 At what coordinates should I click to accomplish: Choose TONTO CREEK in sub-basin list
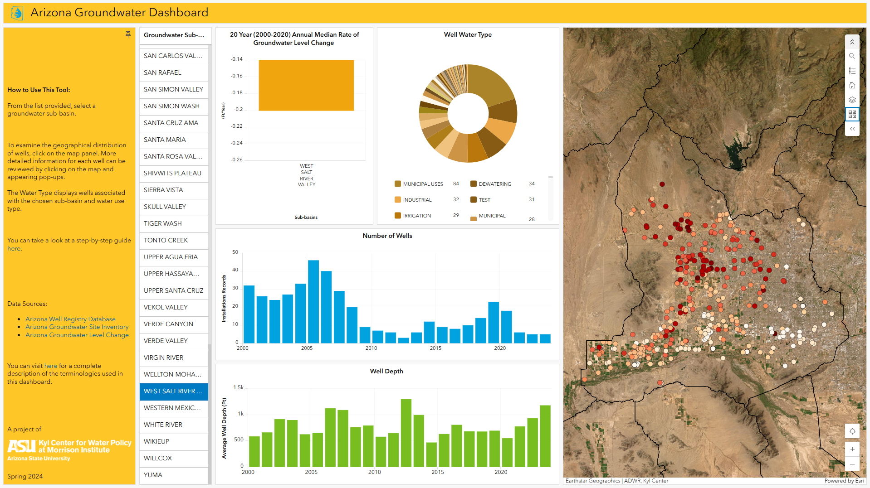173,240
